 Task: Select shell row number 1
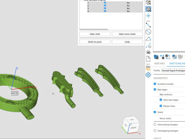115,3
